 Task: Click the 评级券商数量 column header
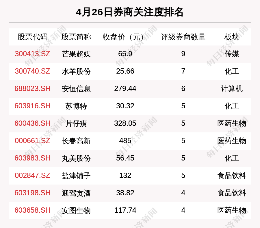pos(183,37)
